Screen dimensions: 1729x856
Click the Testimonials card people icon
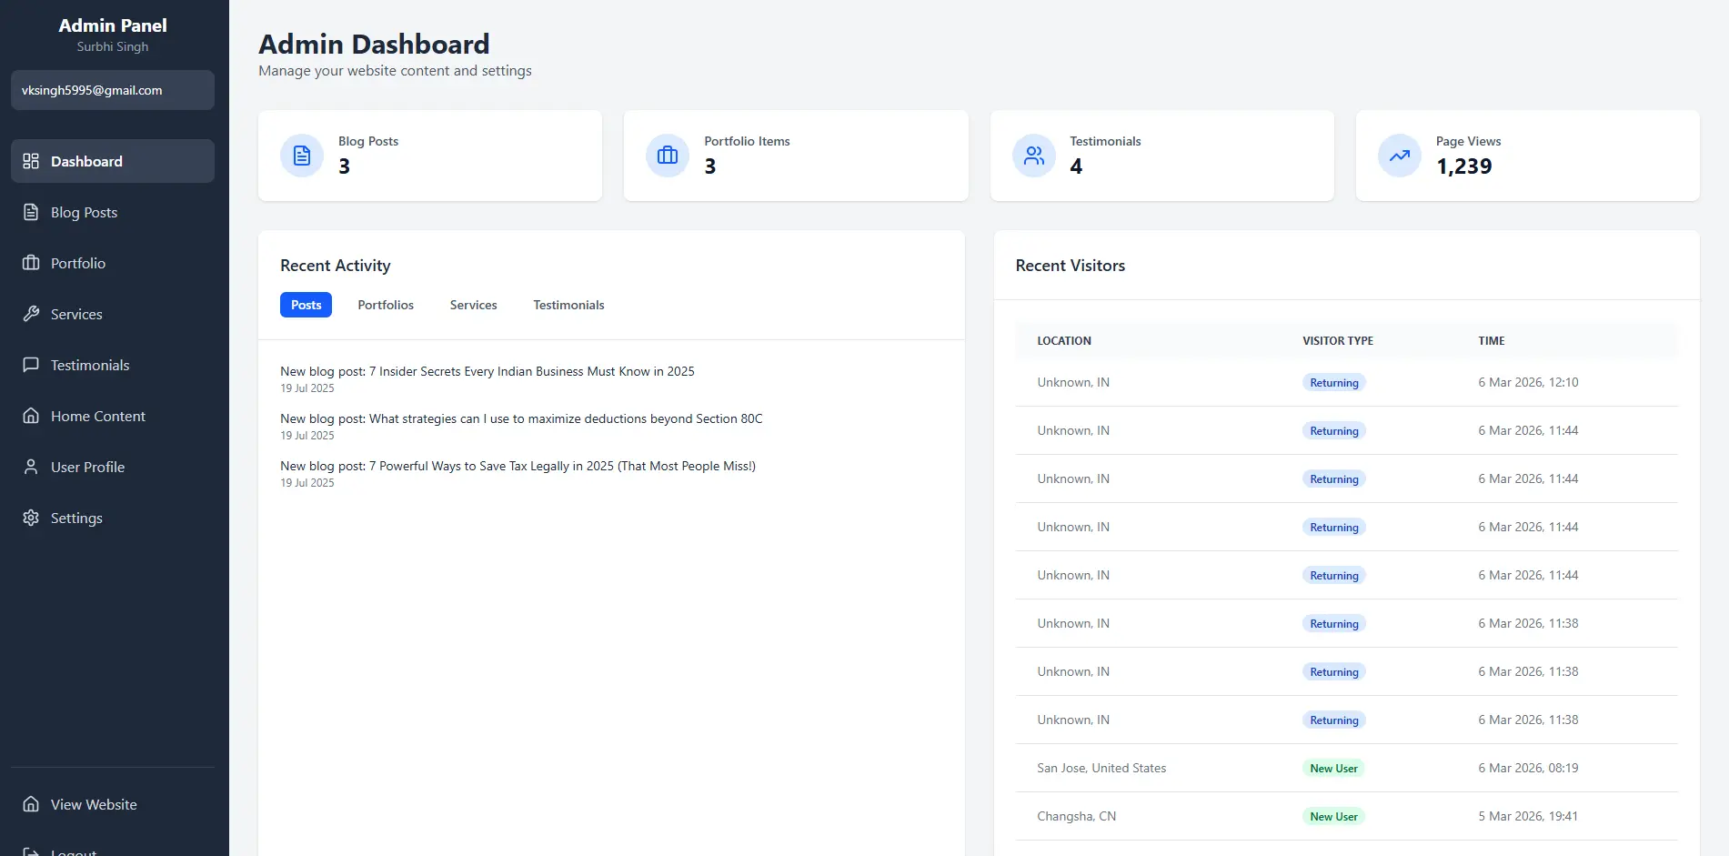point(1033,156)
